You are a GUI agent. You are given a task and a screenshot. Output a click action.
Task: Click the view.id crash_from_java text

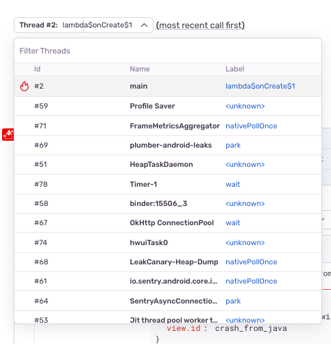[227, 328]
